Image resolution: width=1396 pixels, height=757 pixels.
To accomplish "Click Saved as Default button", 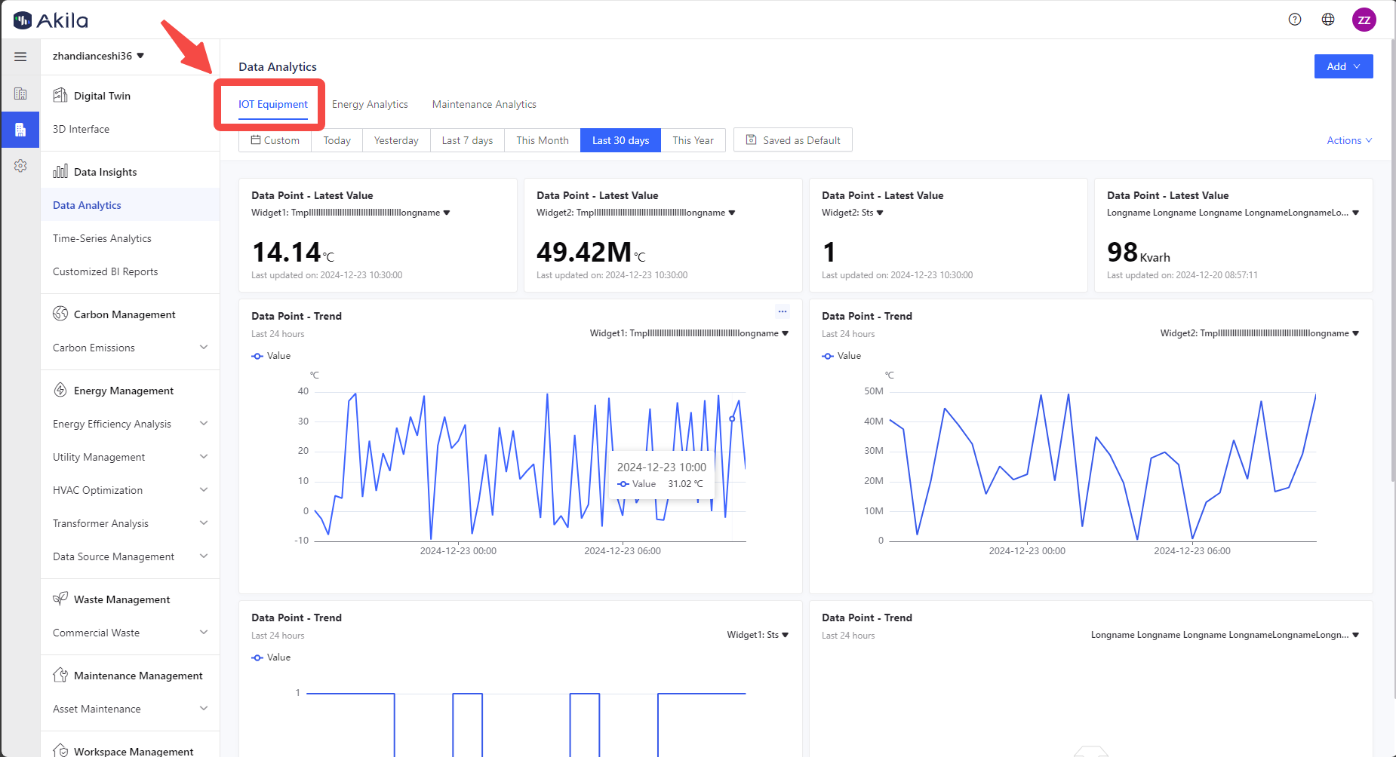I will pos(793,140).
